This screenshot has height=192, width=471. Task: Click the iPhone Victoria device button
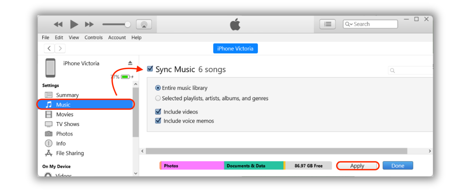(x=235, y=49)
